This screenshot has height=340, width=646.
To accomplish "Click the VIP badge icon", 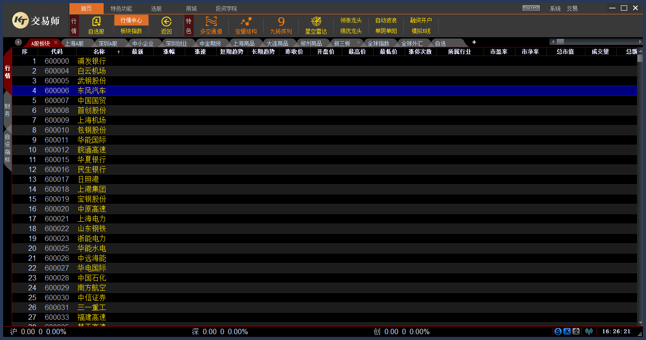I will [x=531, y=8].
